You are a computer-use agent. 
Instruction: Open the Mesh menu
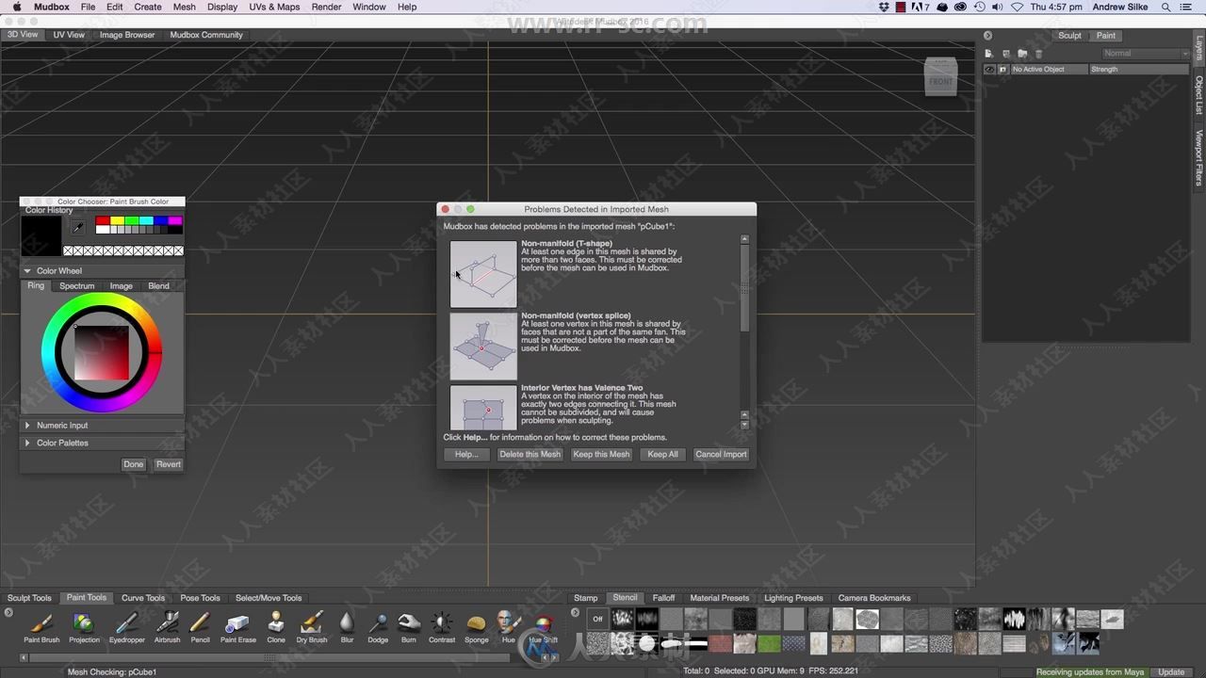[184, 7]
